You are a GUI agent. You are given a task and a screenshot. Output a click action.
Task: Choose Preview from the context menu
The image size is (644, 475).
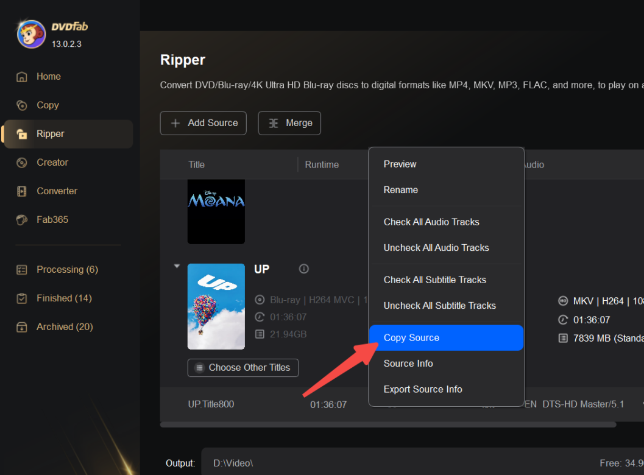tap(400, 164)
